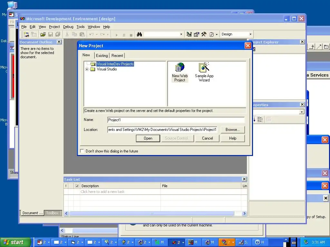Screen dimensions: 330x247
Task: Open the Window menu
Action: point(94,27)
